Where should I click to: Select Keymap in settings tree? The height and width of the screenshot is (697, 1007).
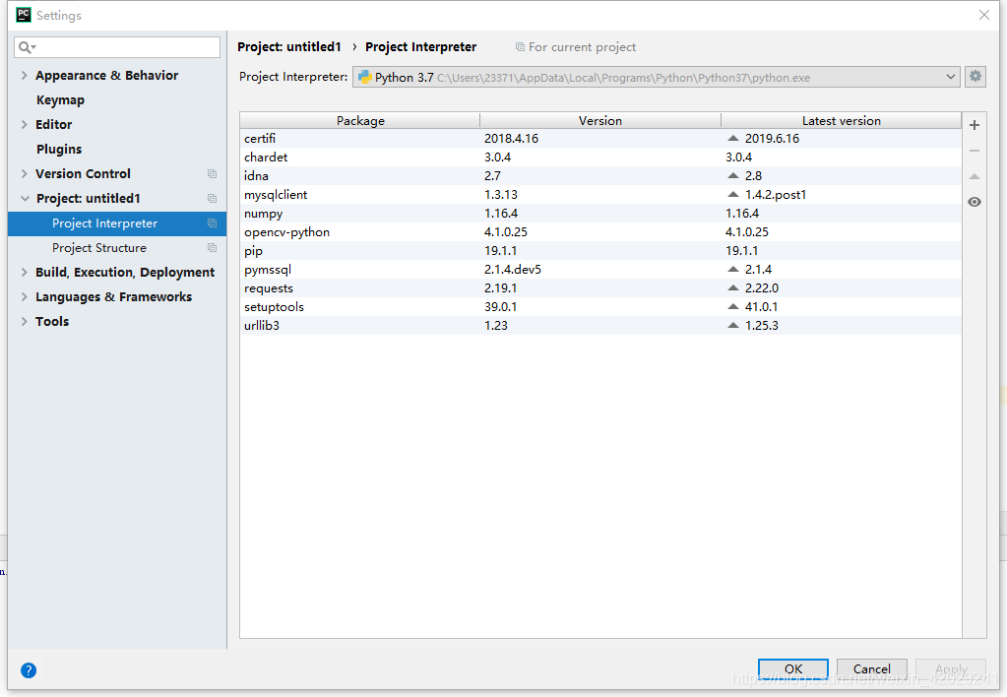60,100
